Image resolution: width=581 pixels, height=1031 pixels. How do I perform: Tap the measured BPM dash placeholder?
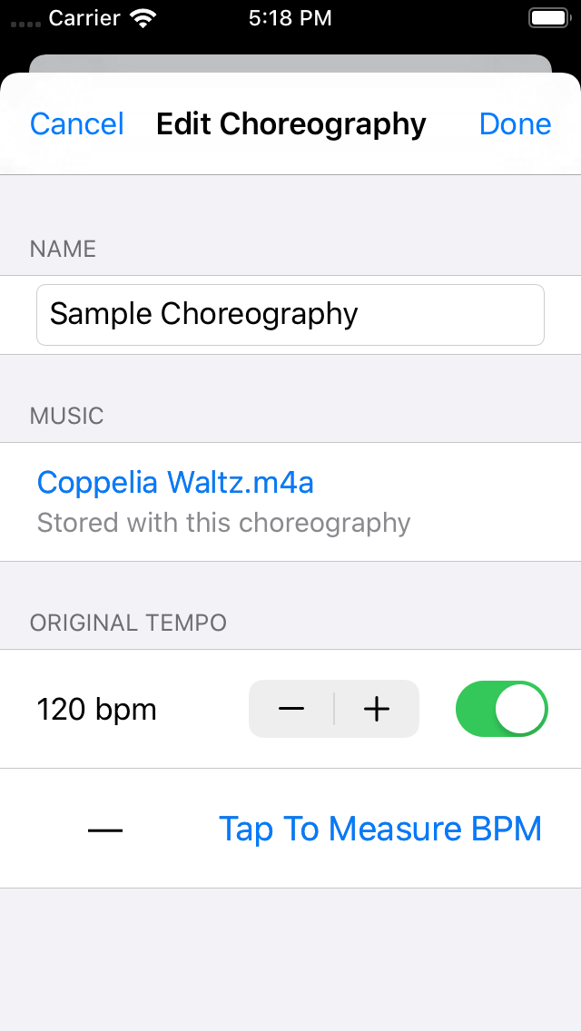pos(105,830)
